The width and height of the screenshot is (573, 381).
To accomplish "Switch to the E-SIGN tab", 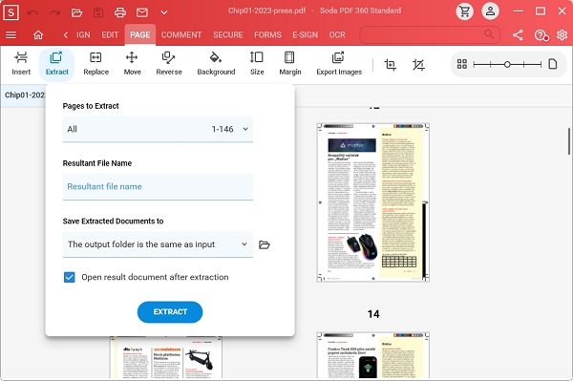I will [306, 35].
